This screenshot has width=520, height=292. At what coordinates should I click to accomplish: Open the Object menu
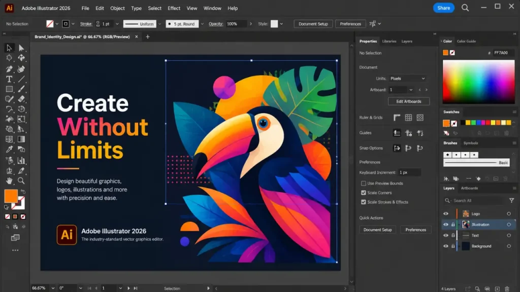click(117, 8)
